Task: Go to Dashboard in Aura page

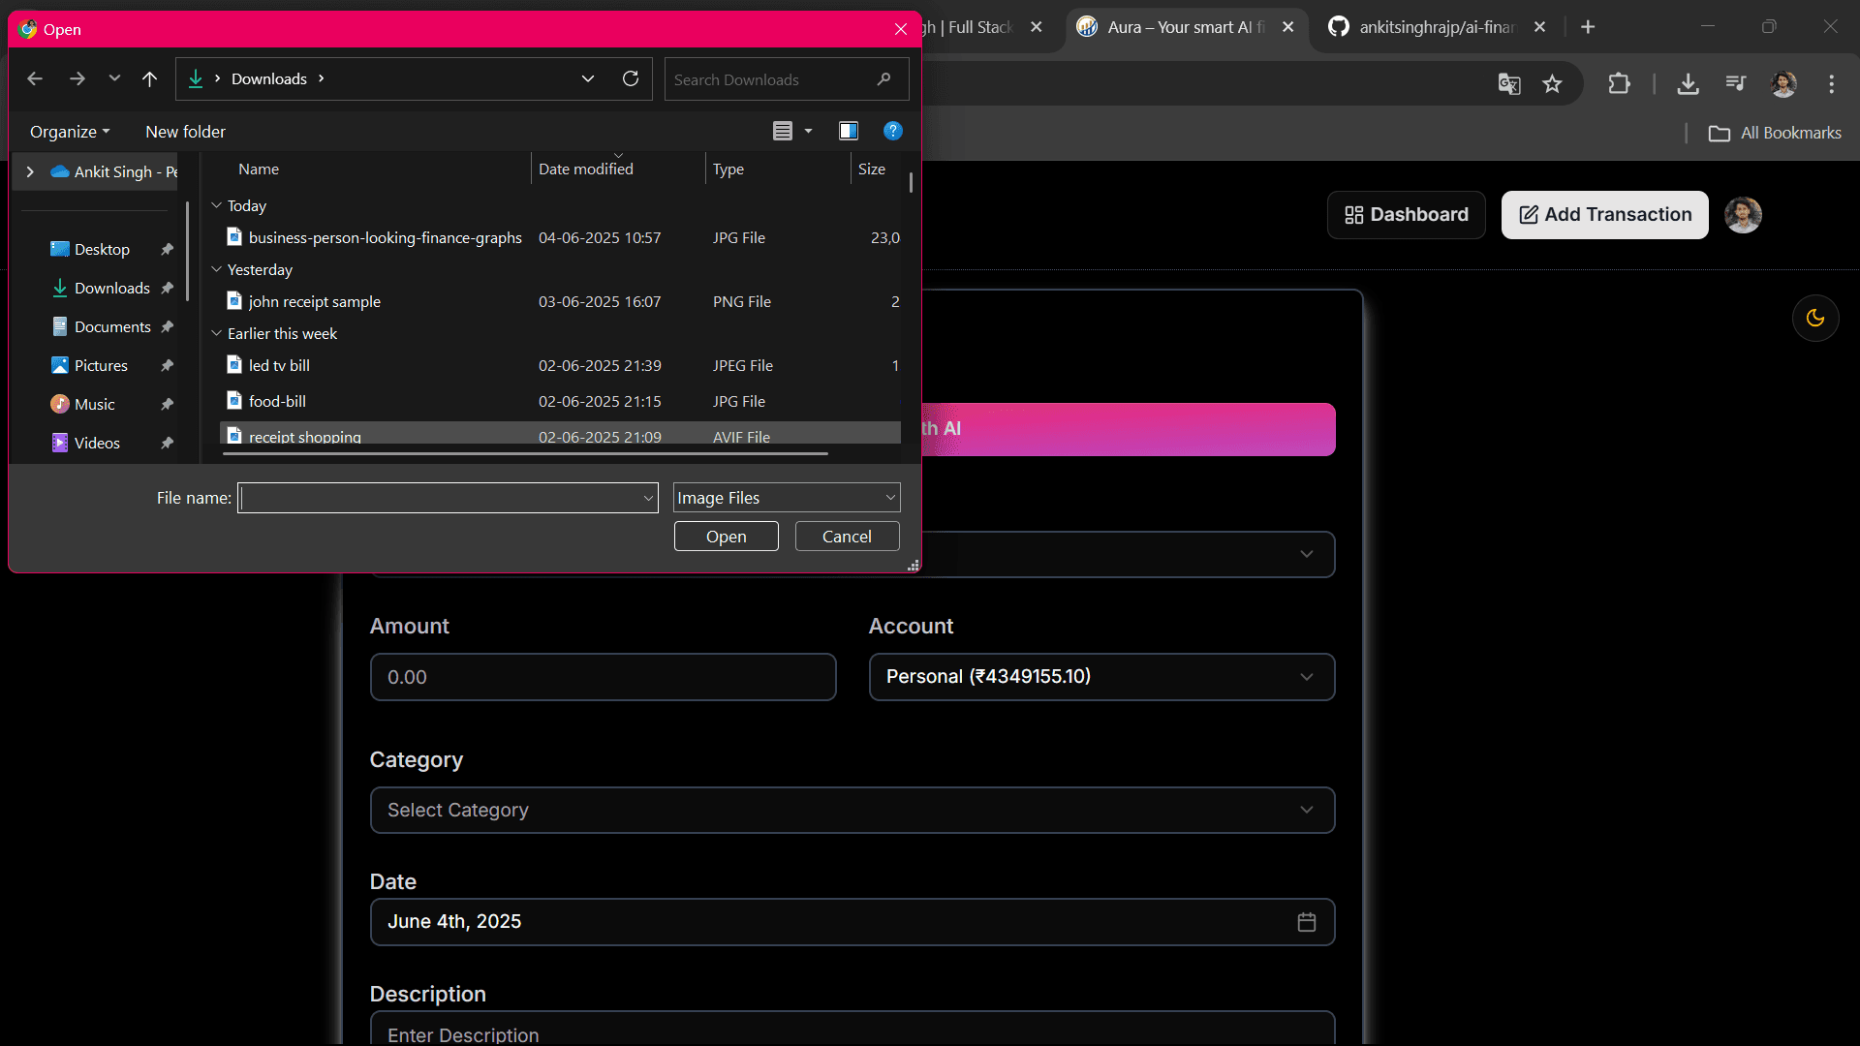Action: [1406, 215]
